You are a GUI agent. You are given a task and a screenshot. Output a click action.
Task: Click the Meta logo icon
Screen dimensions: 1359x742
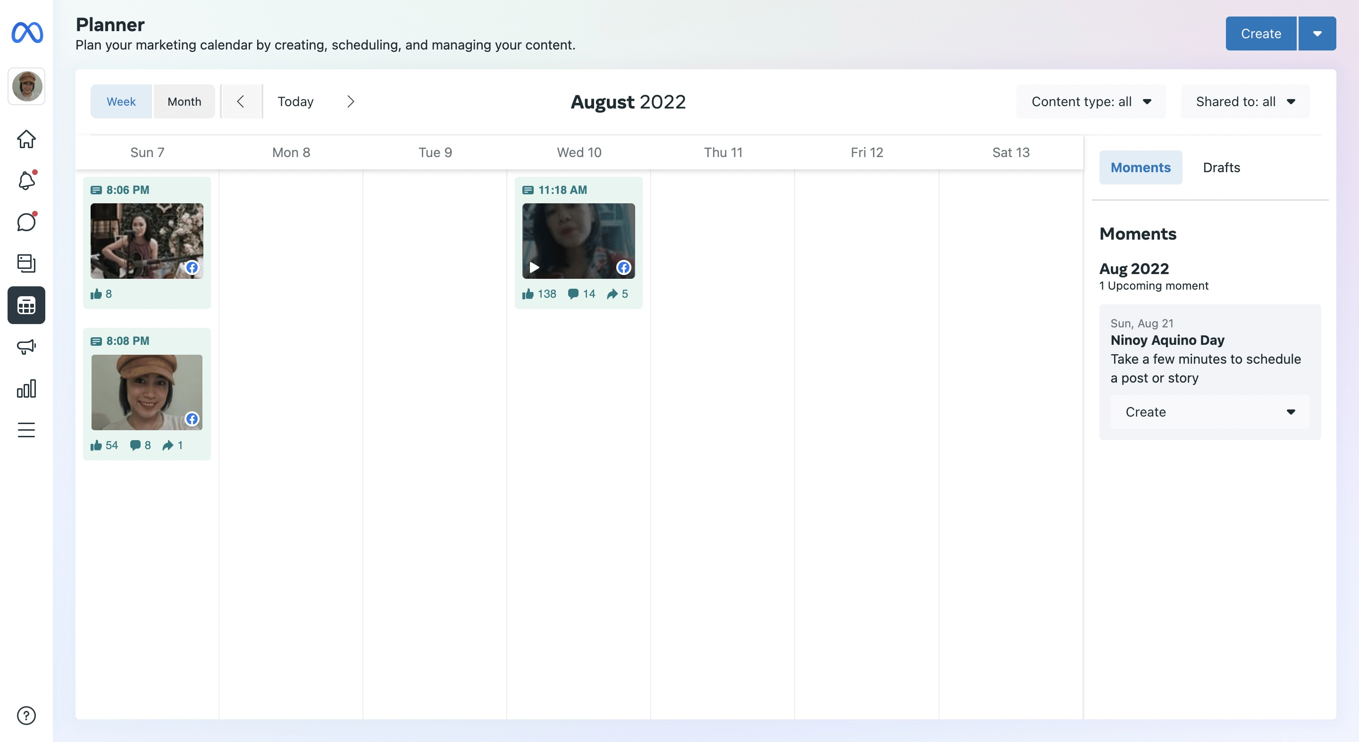[27, 33]
